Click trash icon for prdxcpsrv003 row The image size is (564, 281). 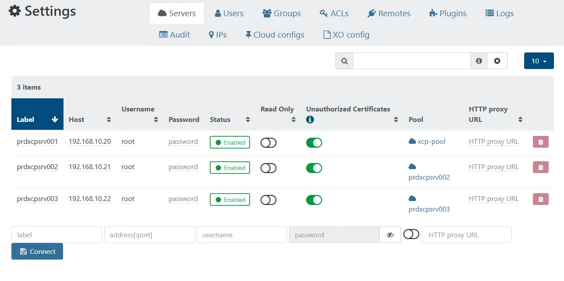pyautogui.click(x=540, y=199)
